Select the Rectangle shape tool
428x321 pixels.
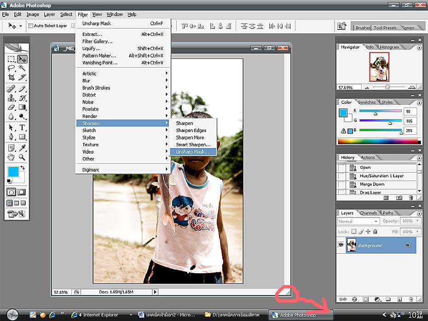[22, 137]
